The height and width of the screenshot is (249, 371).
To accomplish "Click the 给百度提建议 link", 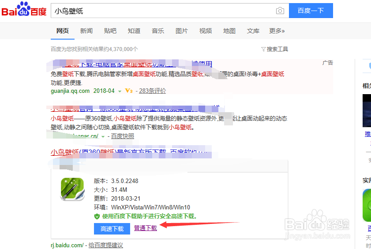I will point(106,245).
